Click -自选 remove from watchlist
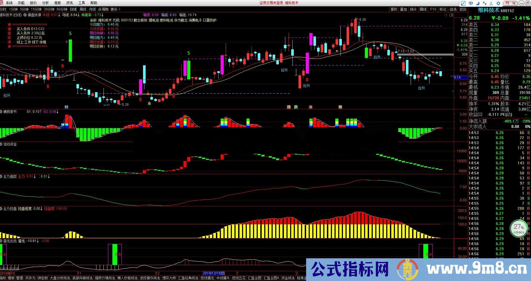The width and height of the screenshot is (531, 281). coord(453,9)
